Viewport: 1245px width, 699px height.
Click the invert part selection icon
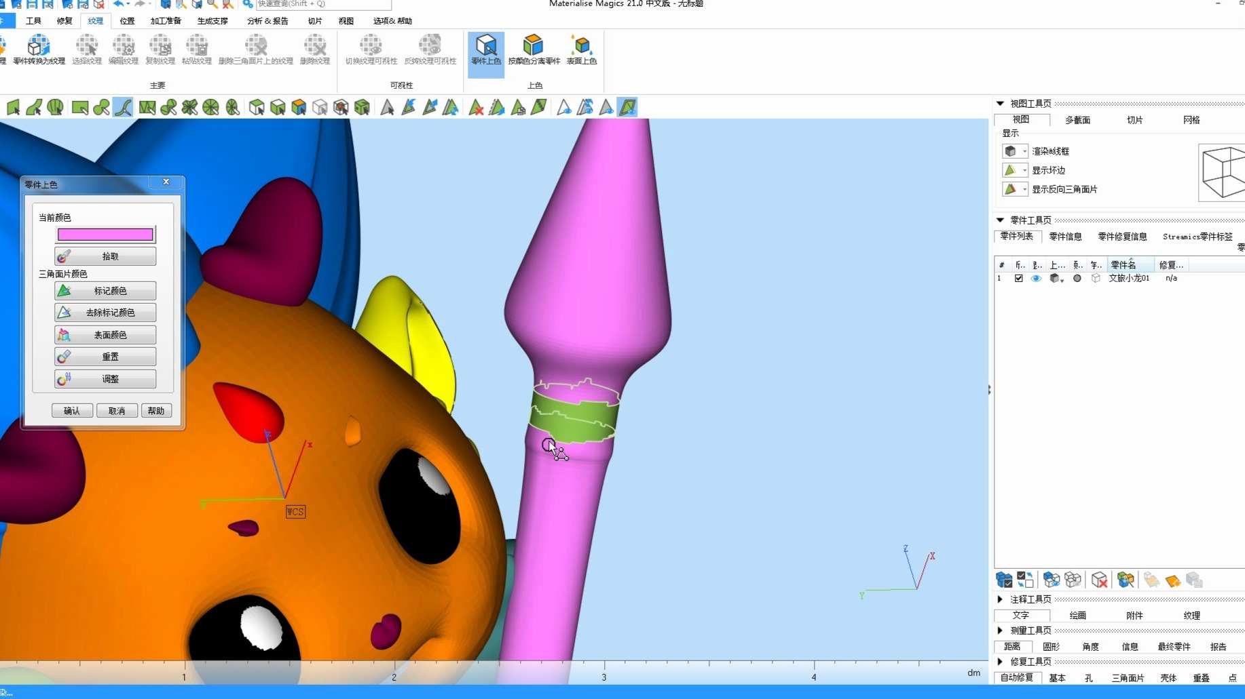(1025, 580)
